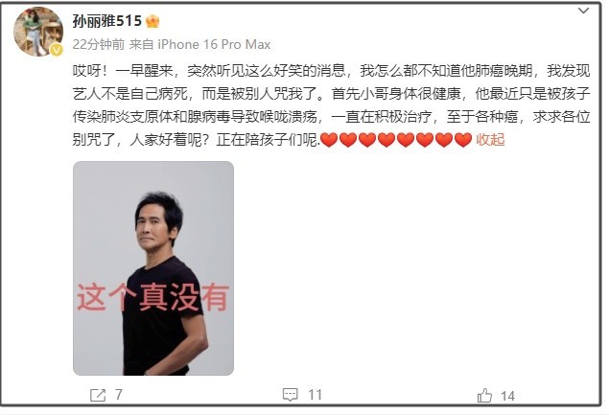The image size is (609, 415).
Task: Click the repost share icon
Action: coord(98,395)
